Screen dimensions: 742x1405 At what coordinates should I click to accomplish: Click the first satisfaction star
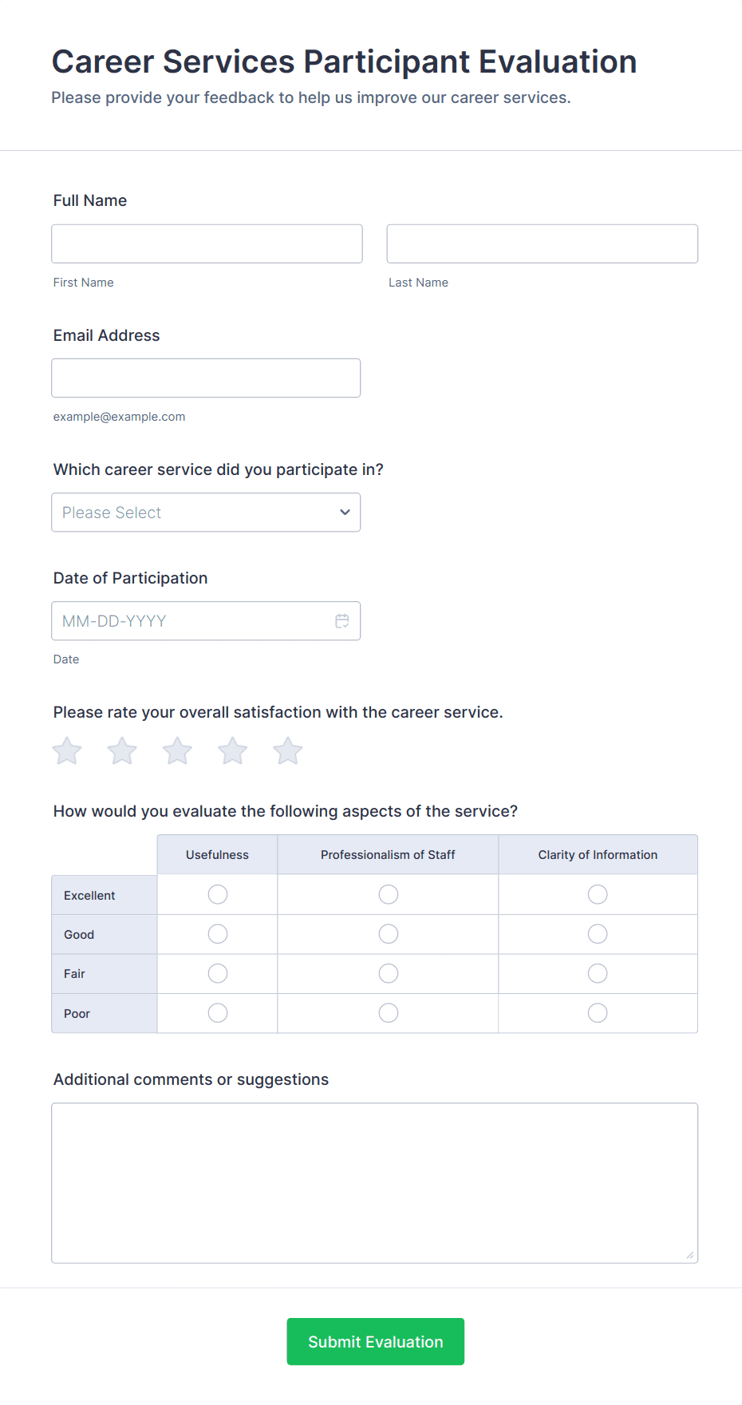click(66, 750)
